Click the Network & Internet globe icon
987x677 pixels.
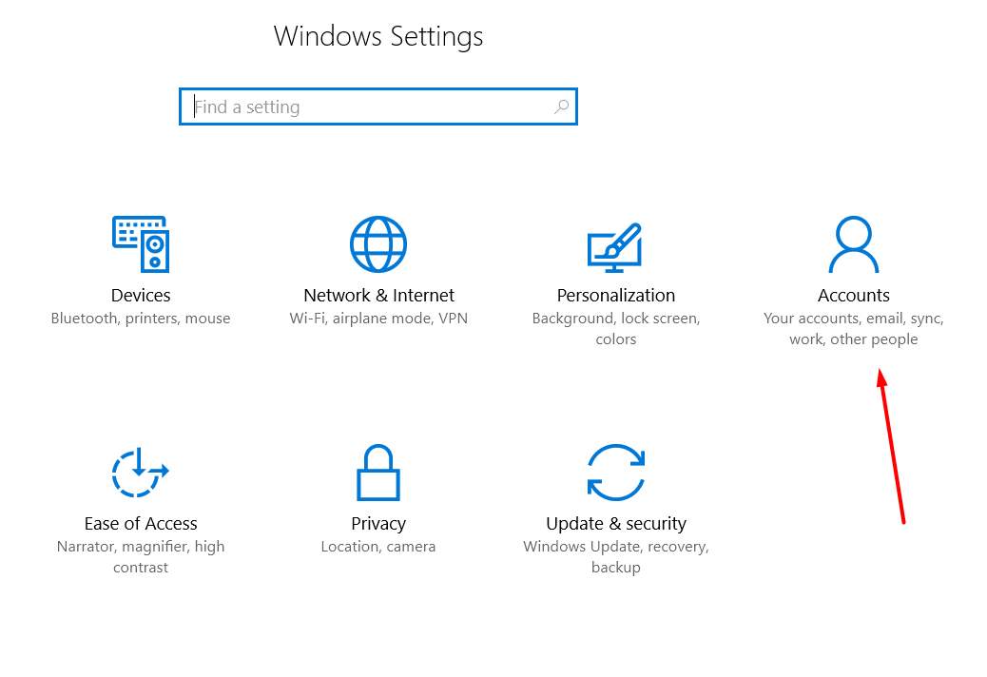[x=378, y=243]
